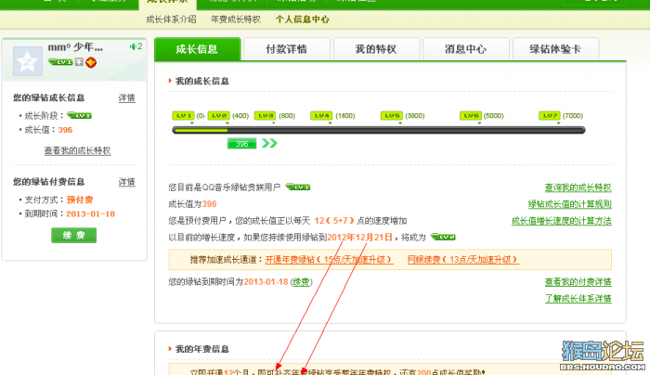Select 个人信息中心 in sub-navigation

[303, 19]
